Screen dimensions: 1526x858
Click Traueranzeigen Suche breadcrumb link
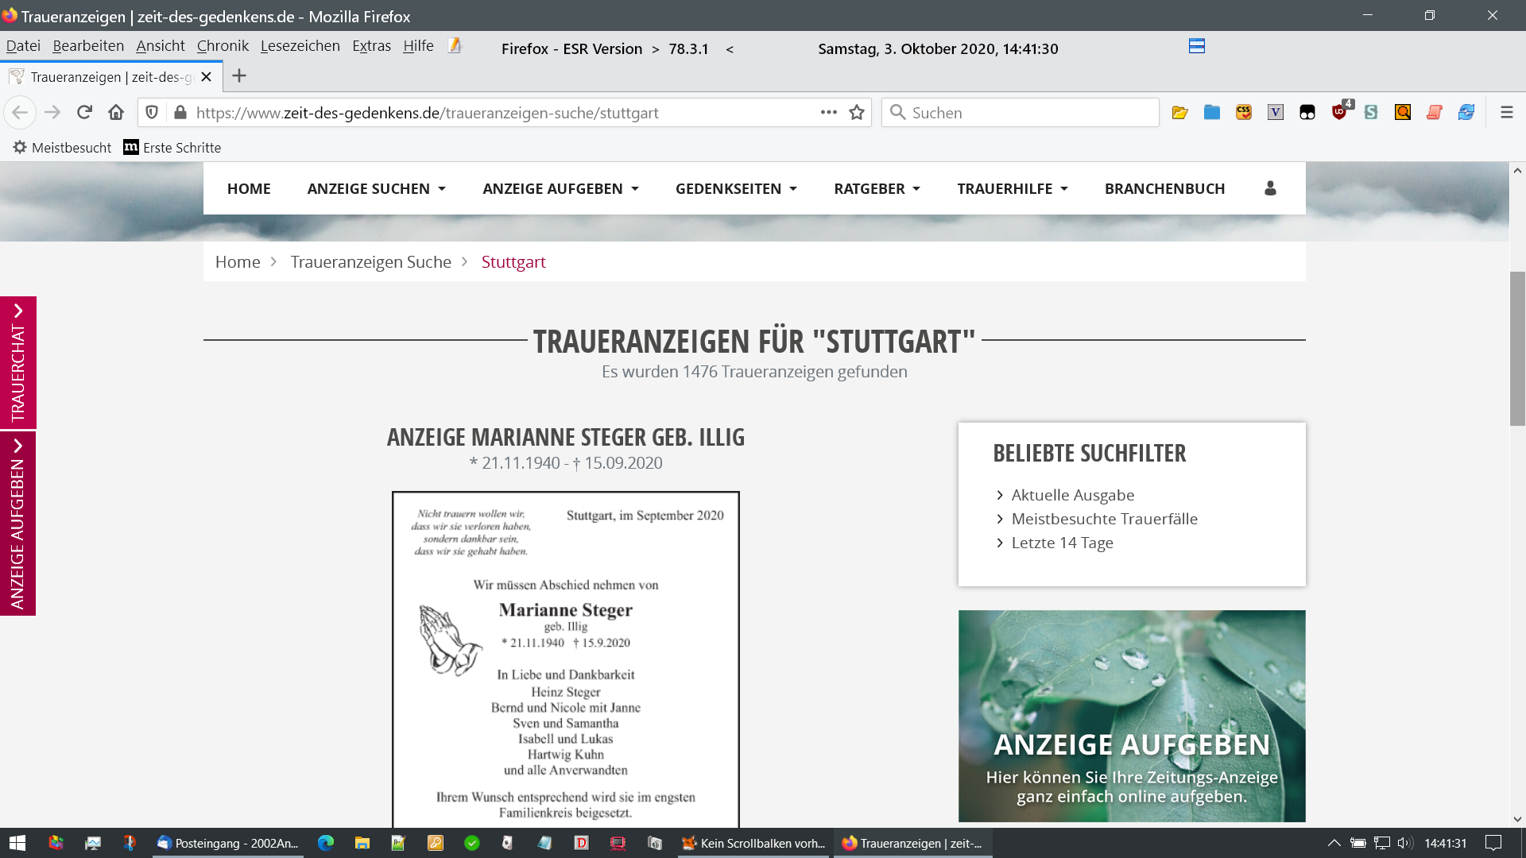370,262
